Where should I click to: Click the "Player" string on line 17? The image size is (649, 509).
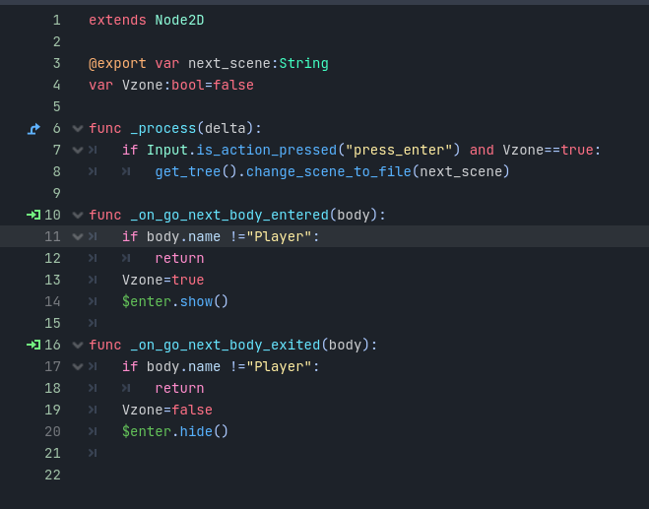pos(279,366)
